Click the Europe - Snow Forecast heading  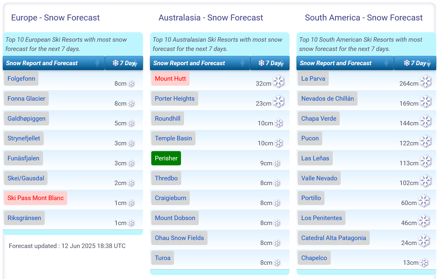[x=55, y=17]
